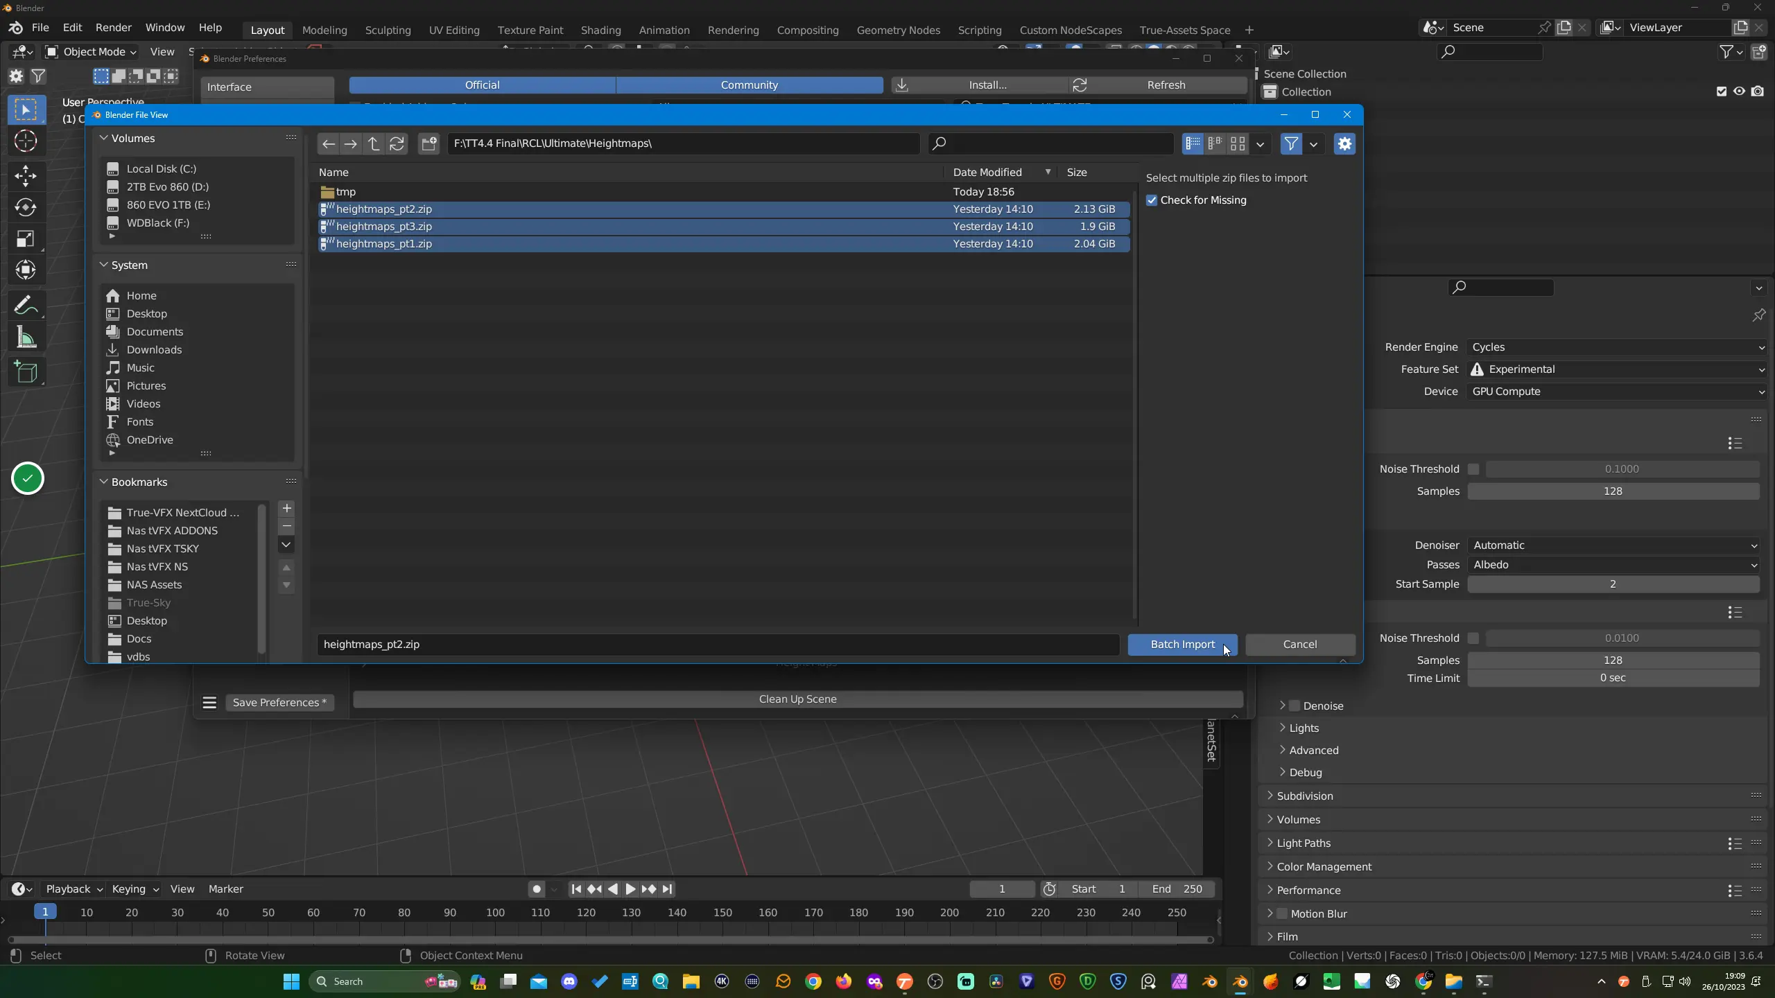Click the parent directory arrow icon
The height and width of the screenshot is (998, 1775).
[374, 143]
